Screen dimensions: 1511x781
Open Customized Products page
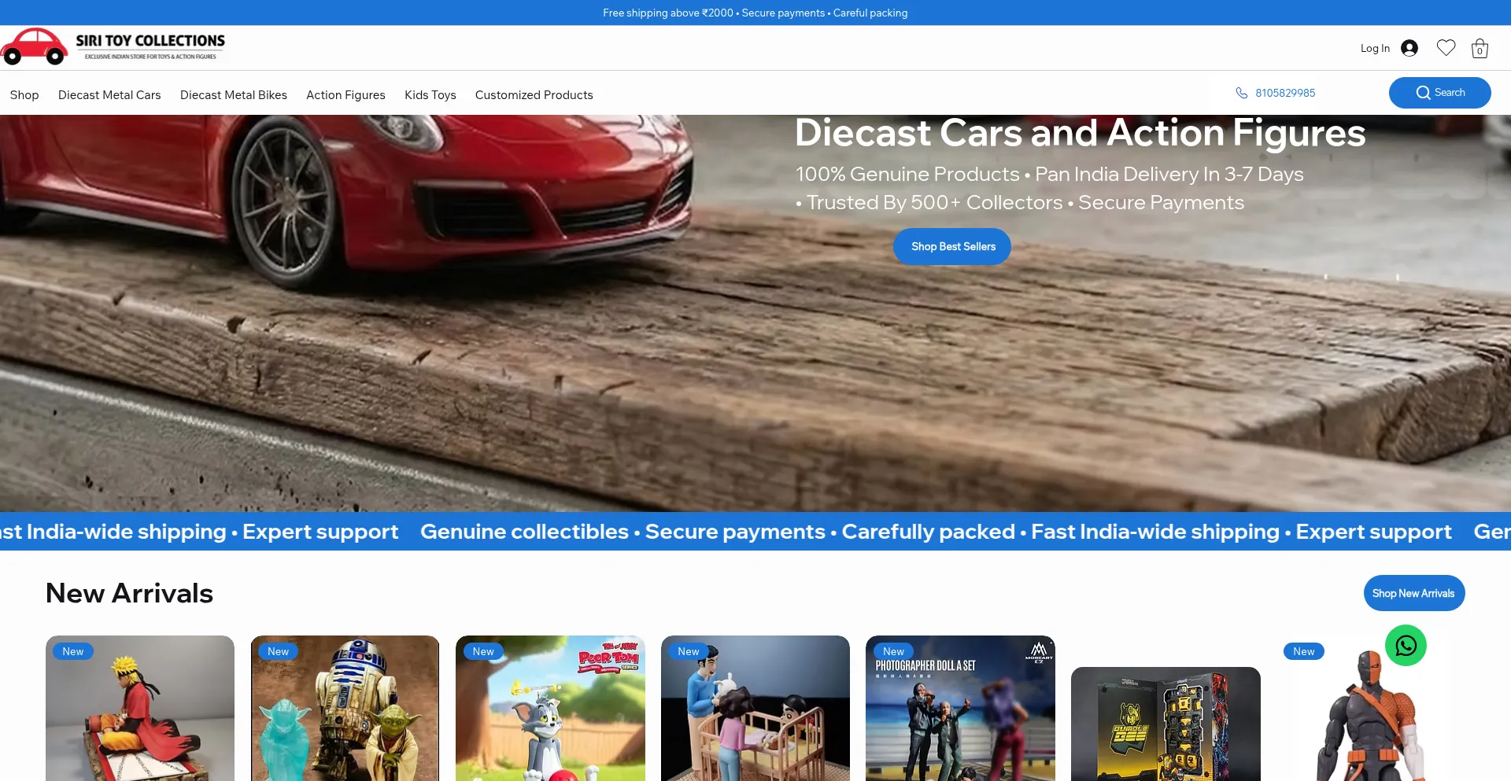tap(534, 94)
